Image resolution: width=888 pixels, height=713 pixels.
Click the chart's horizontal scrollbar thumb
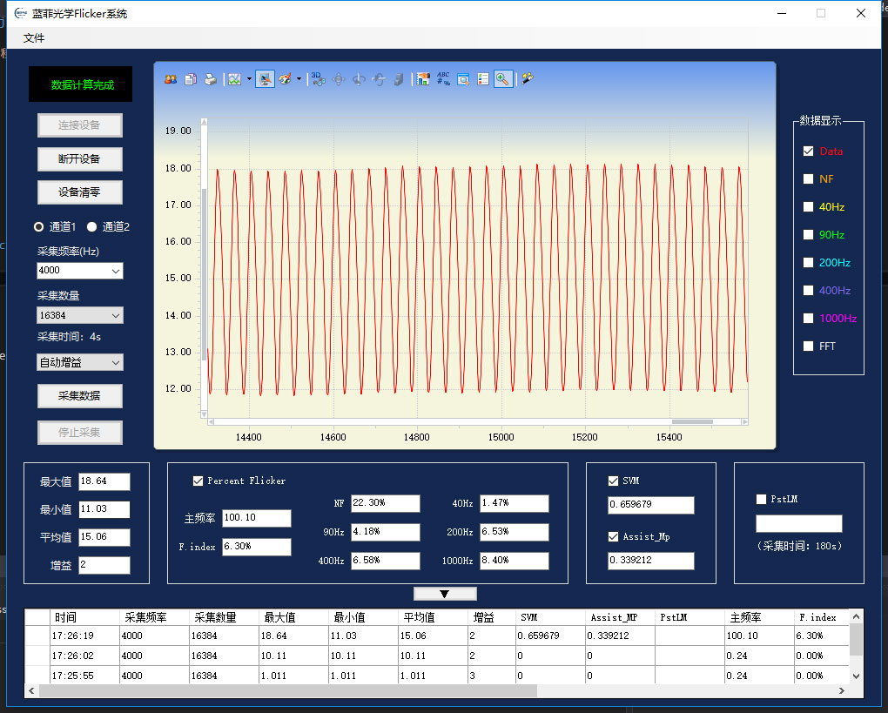coord(692,422)
